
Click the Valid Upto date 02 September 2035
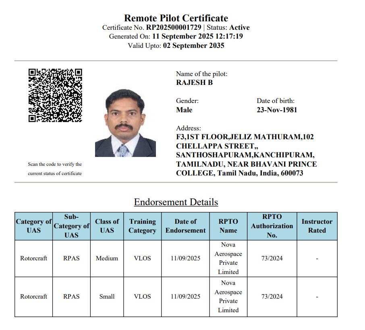coord(193,45)
